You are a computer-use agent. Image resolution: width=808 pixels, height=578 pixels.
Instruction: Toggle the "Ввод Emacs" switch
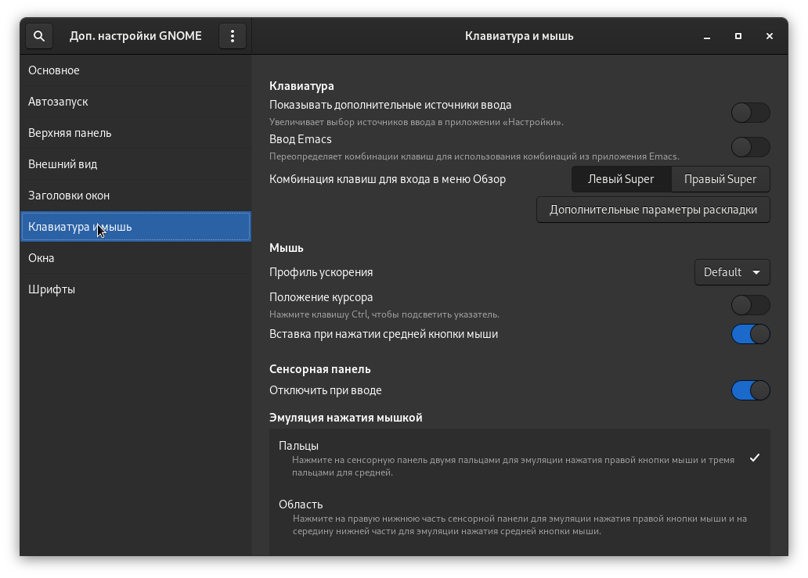[750, 147]
